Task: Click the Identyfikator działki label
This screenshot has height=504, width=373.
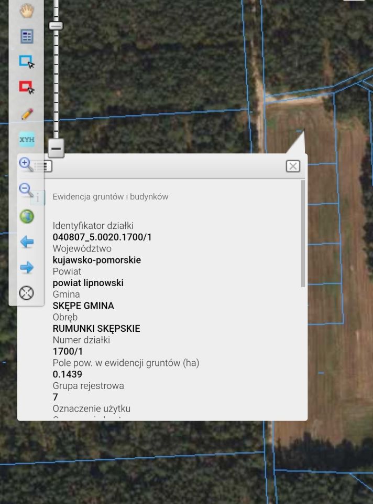Action: point(93,226)
